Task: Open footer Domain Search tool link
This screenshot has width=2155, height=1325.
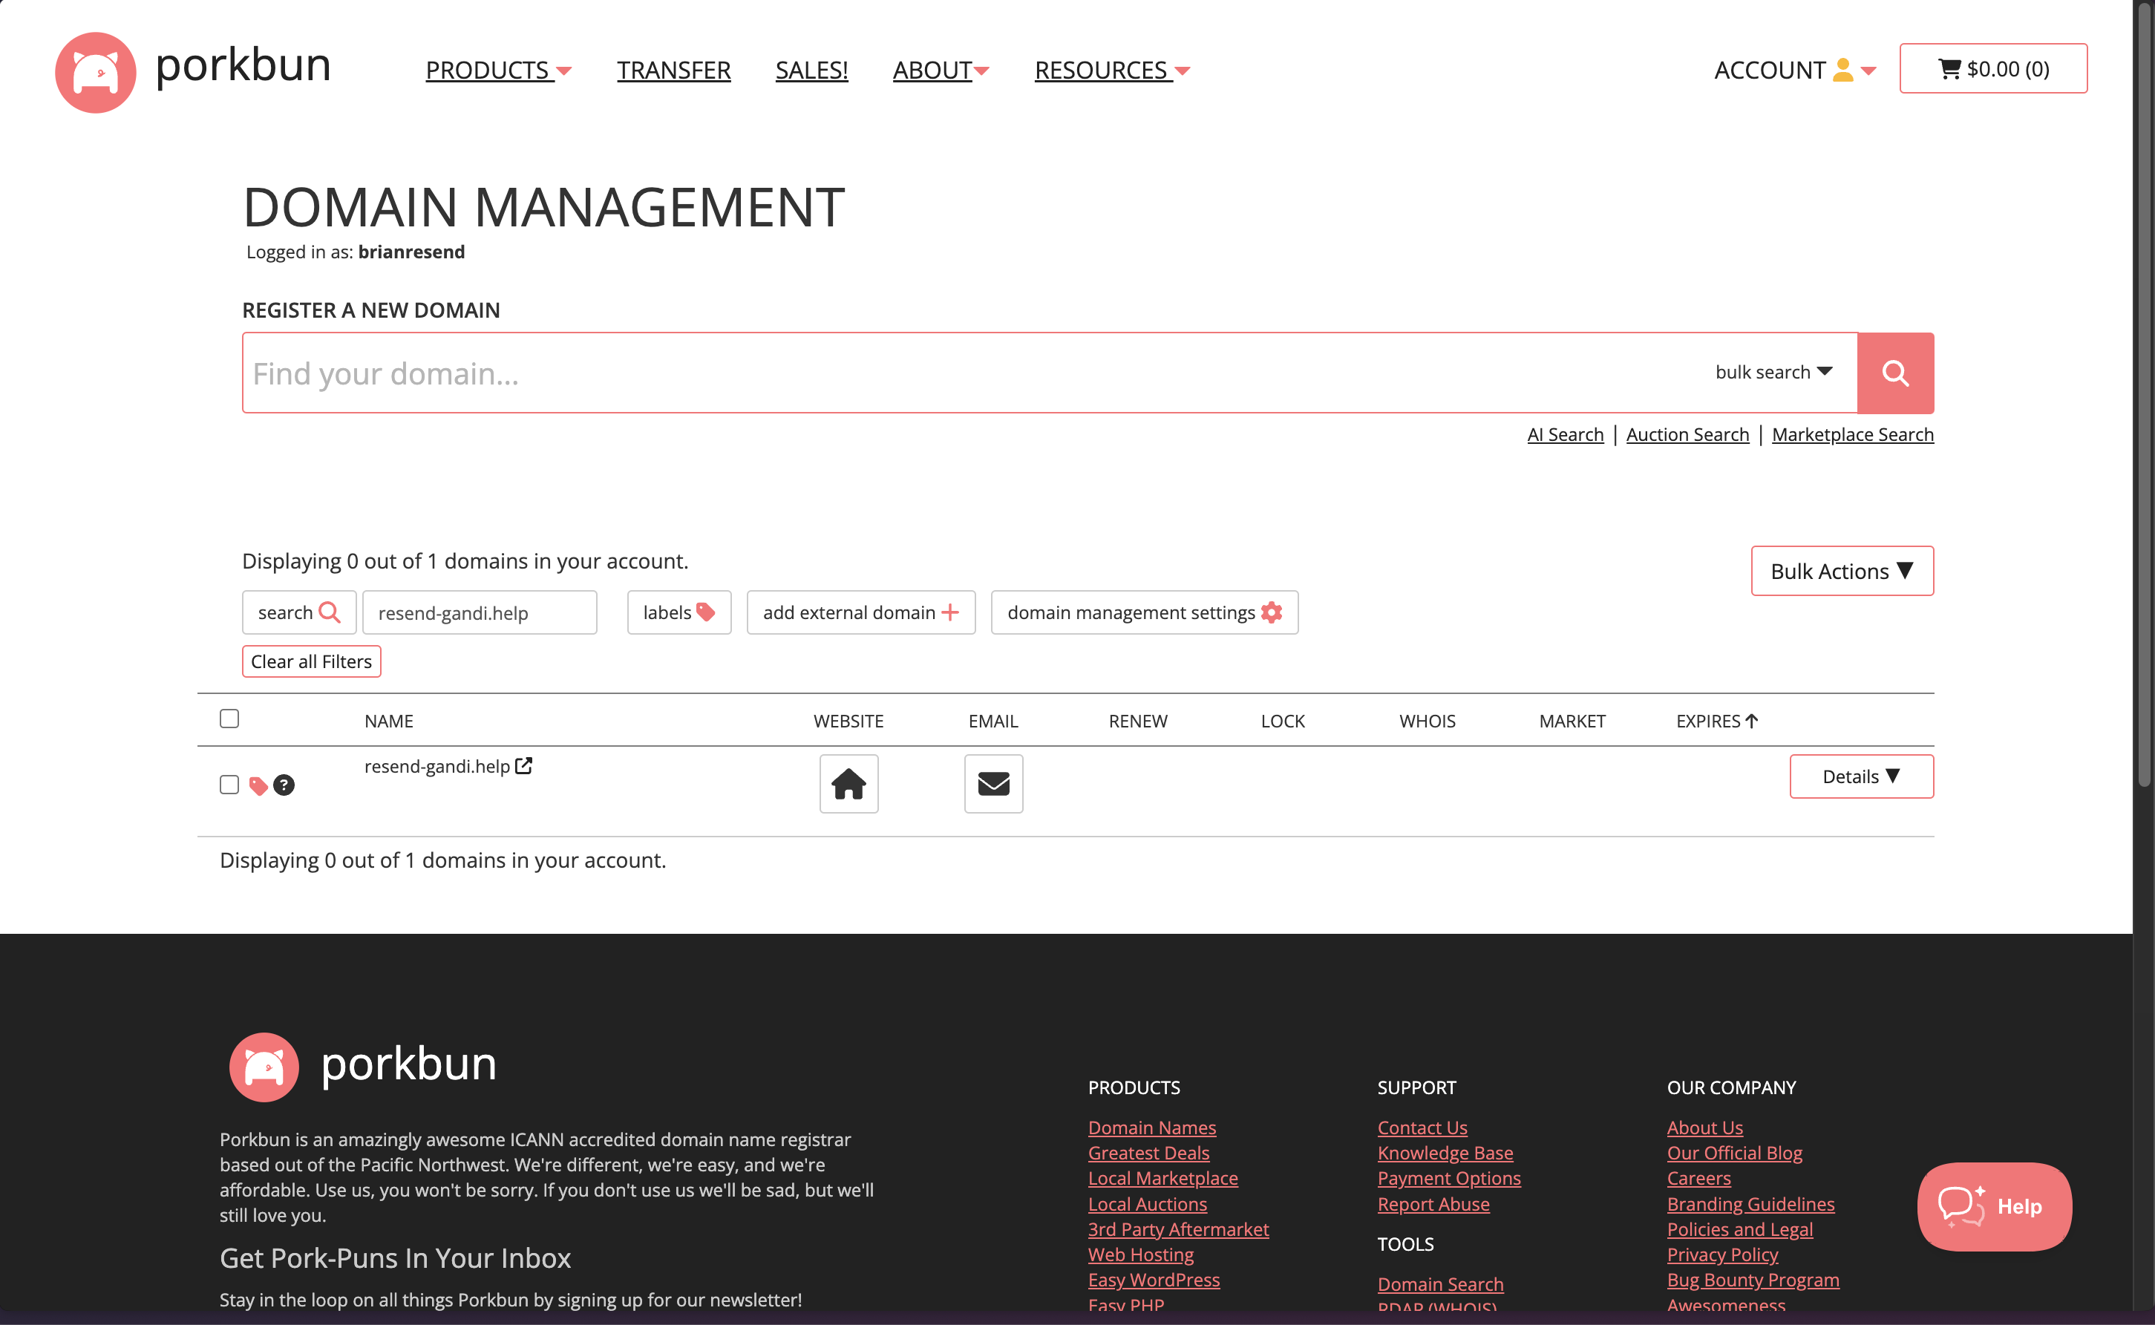Action: pos(1440,1285)
